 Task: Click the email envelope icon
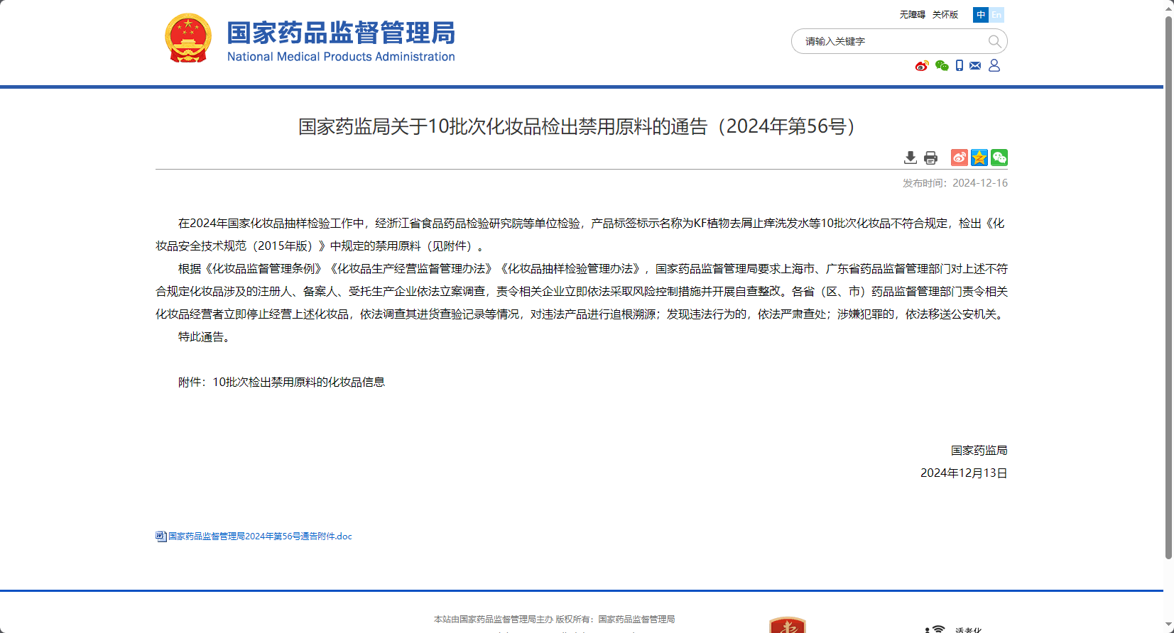pyautogui.click(x=975, y=66)
